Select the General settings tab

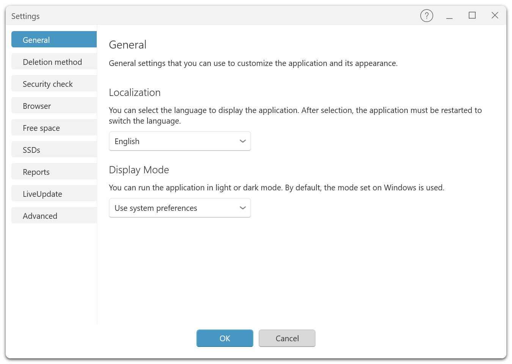(x=54, y=40)
